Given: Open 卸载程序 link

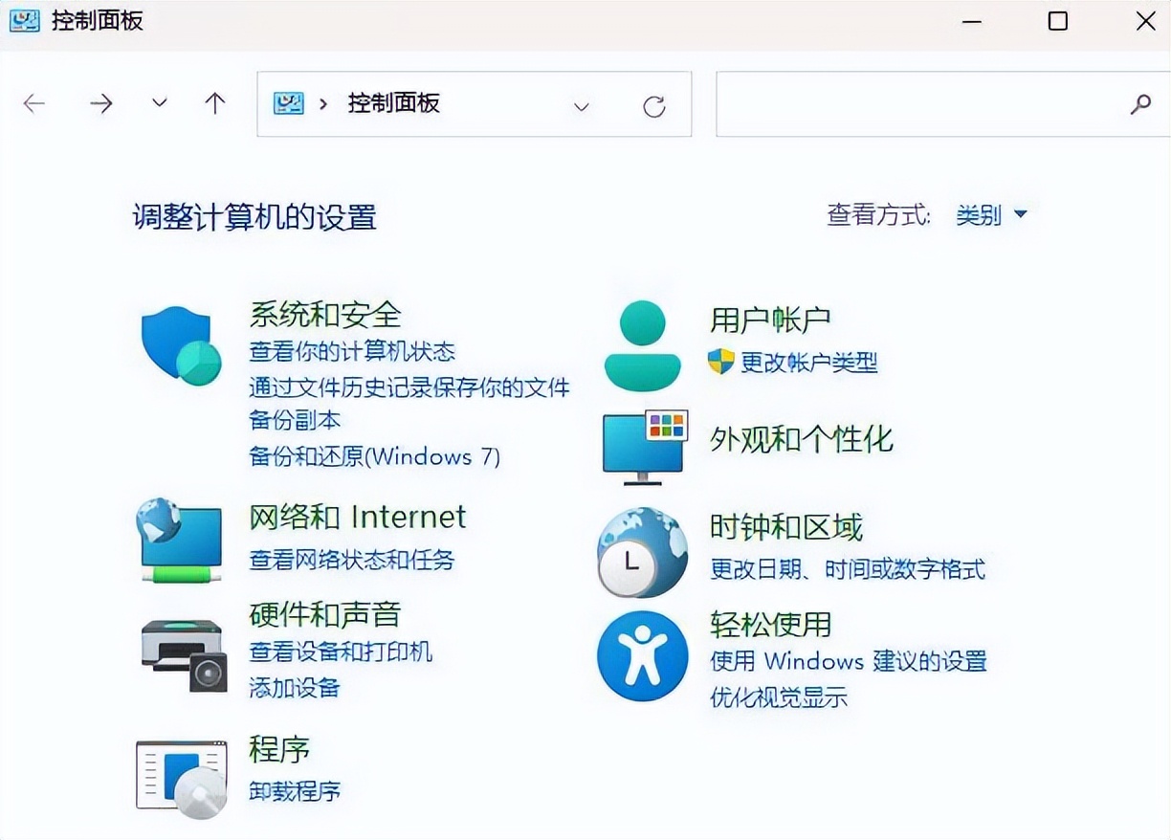Looking at the screenshot, I should 294,791.
